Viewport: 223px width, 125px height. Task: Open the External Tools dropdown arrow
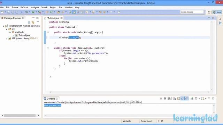[x=43, y=12]
